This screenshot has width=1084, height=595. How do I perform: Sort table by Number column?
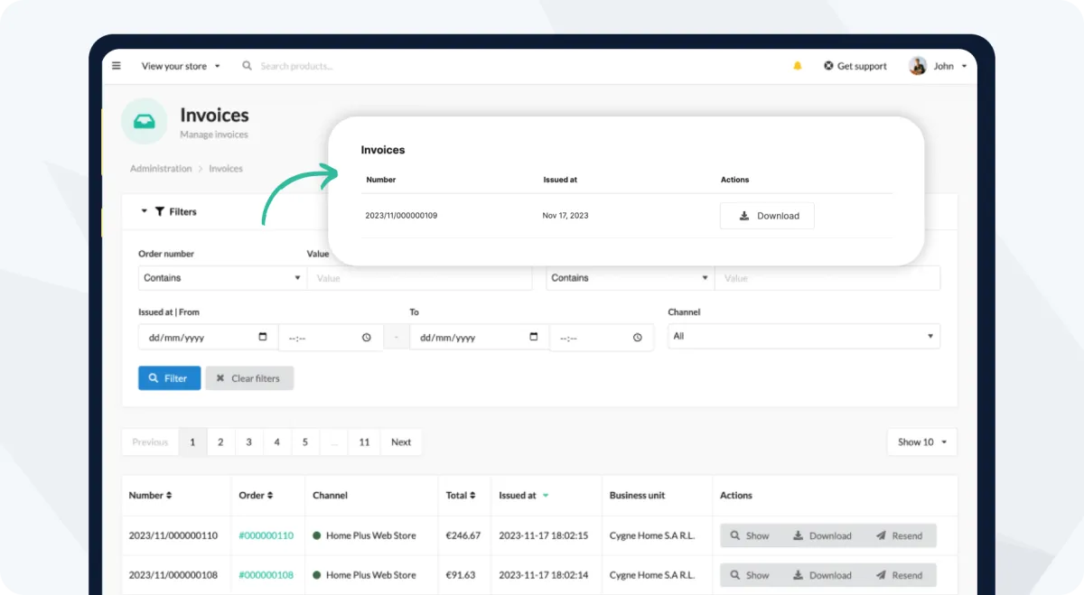tap(150, 495)
